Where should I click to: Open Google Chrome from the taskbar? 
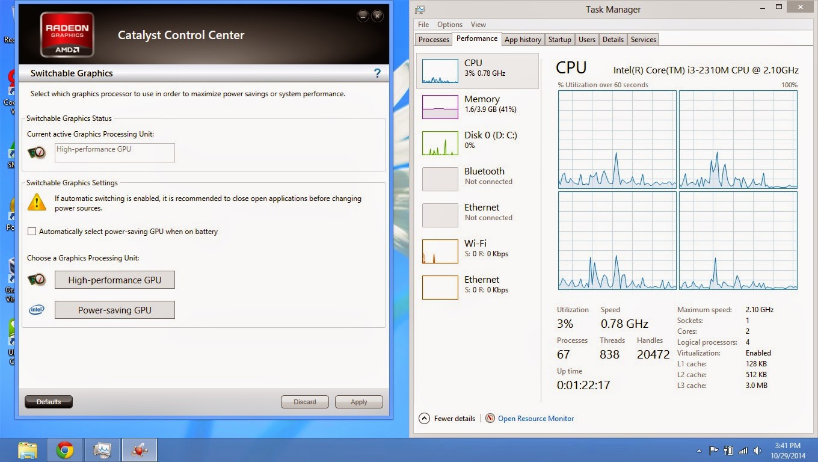65,450
